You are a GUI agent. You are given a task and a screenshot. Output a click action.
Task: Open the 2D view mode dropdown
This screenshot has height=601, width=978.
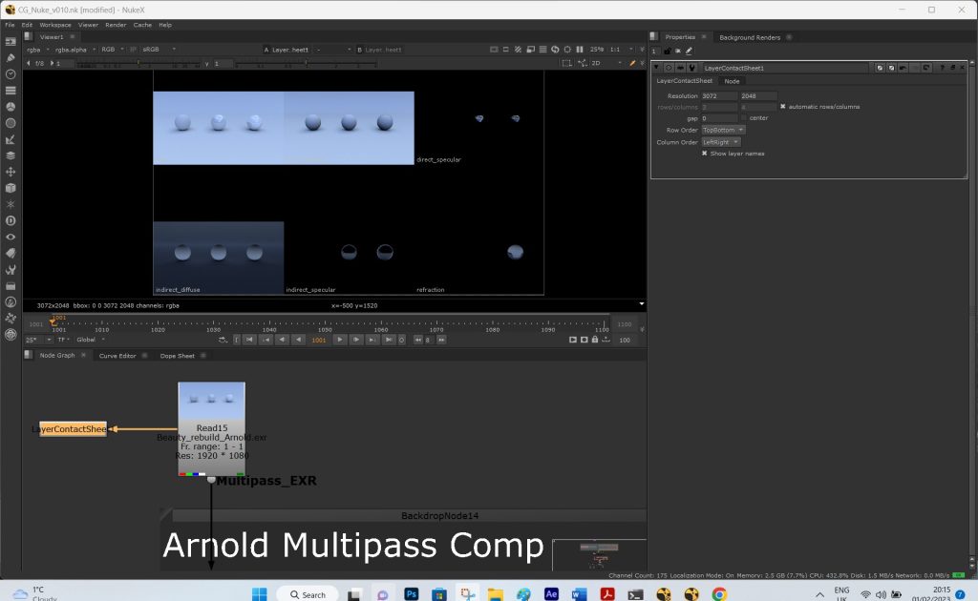[606, 63]
